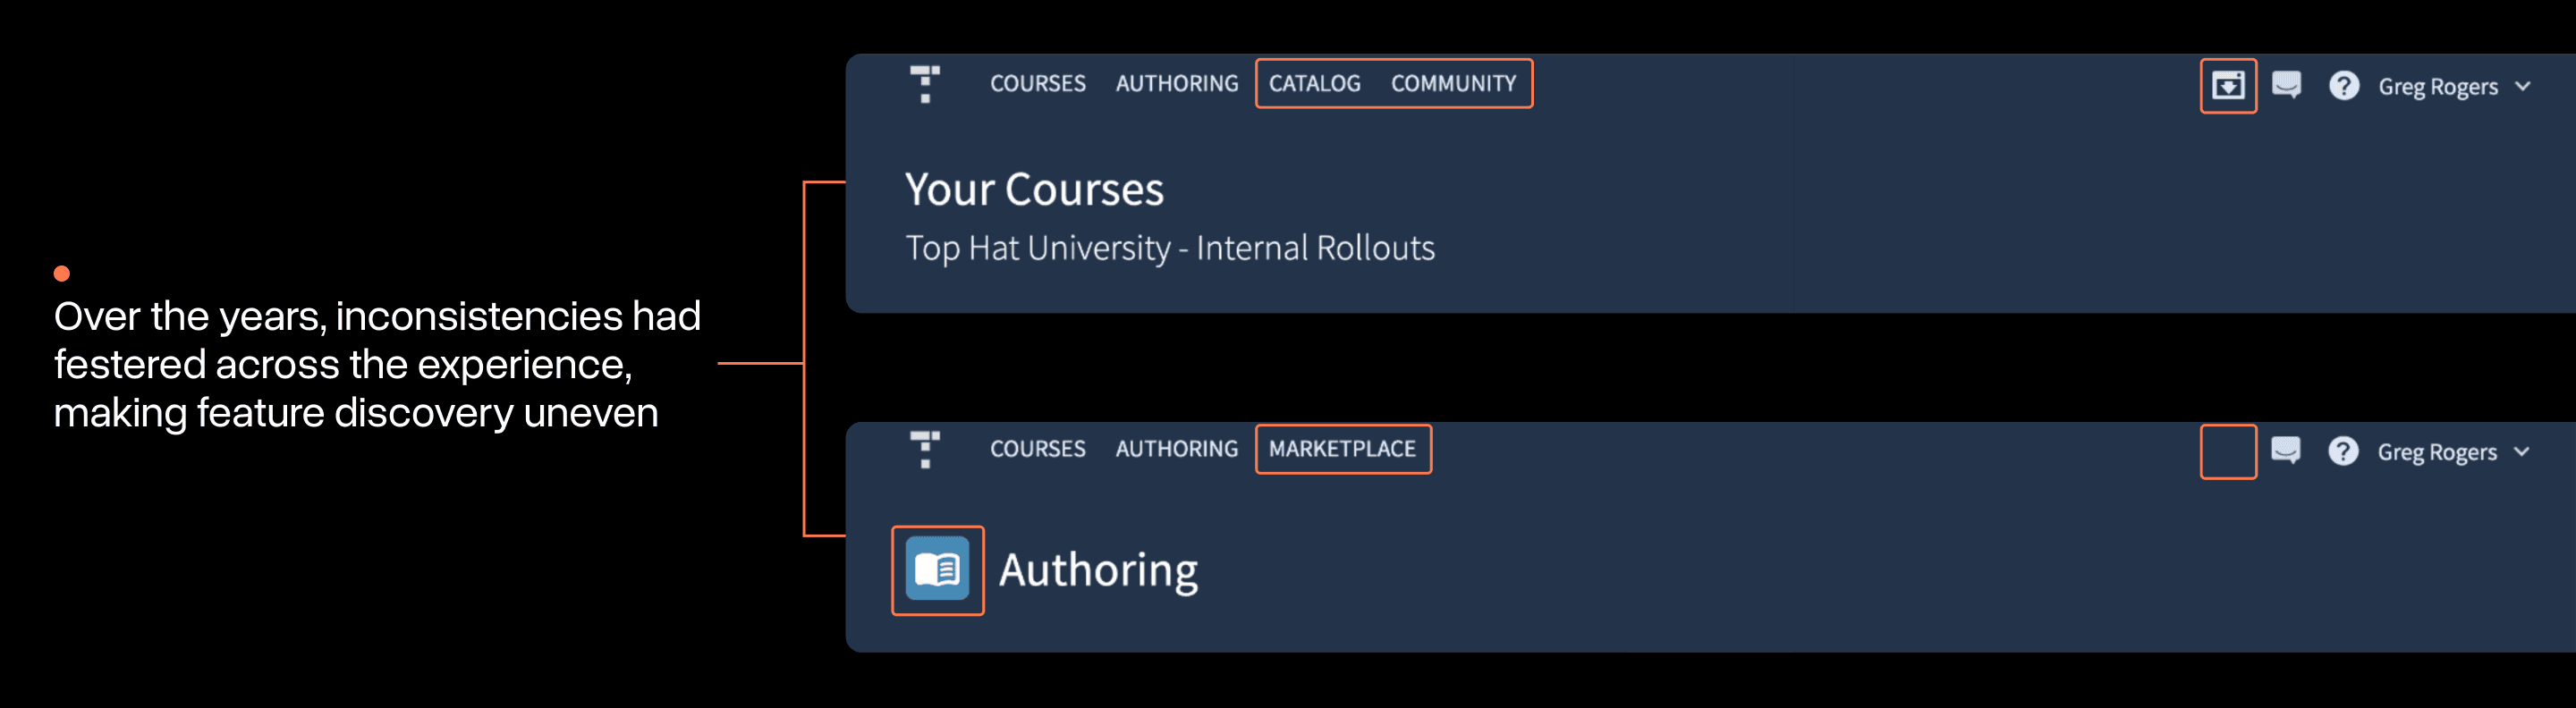Open the highlighted inbox tray icon
This screenshot has height=708, width=2576.
pos(2228,87)
